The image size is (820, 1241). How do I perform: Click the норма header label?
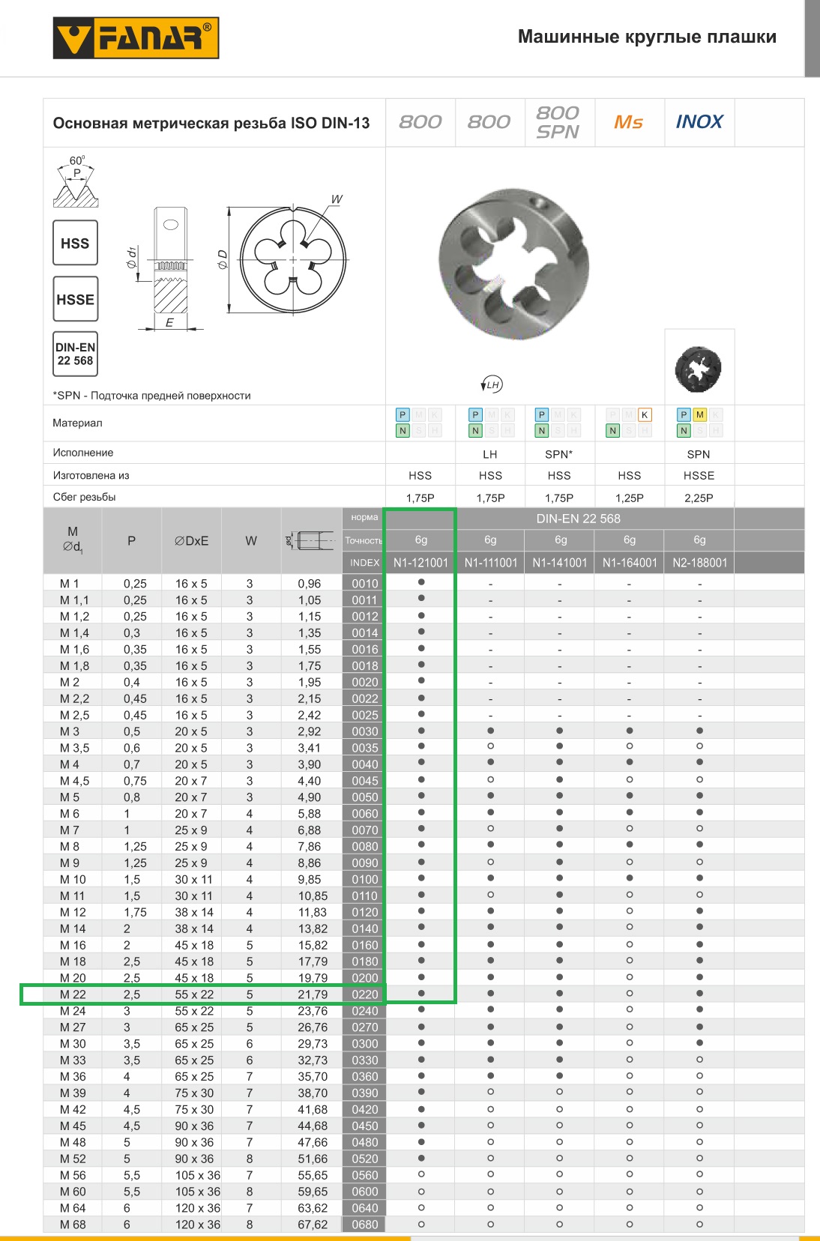point(364,517)
